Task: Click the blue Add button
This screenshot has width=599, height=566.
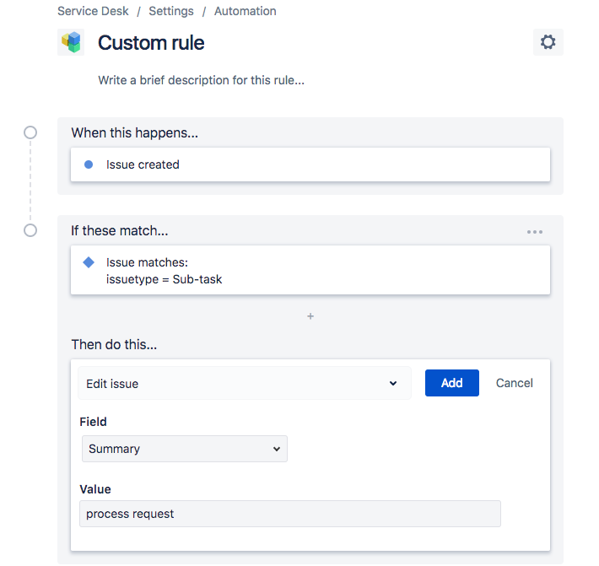Action: tap(451, 383)
